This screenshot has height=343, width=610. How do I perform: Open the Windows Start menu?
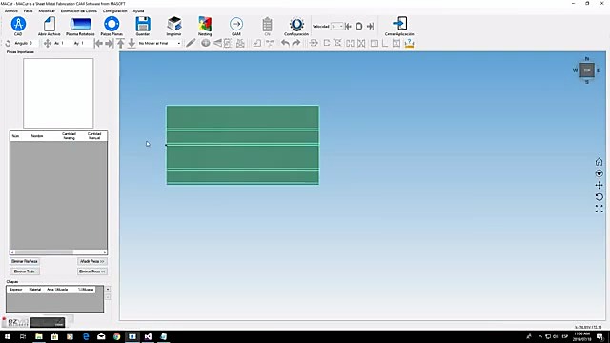(8, 336)
